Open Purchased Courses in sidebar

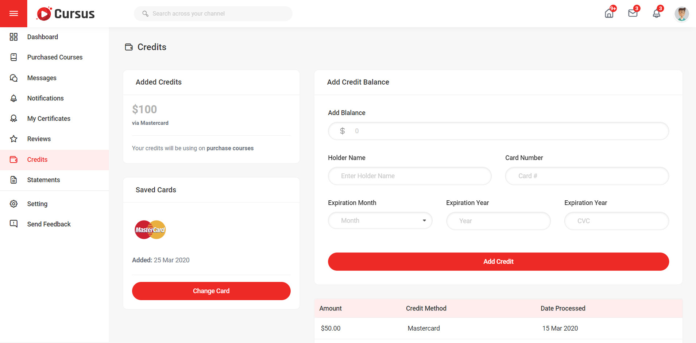(55, 57)
